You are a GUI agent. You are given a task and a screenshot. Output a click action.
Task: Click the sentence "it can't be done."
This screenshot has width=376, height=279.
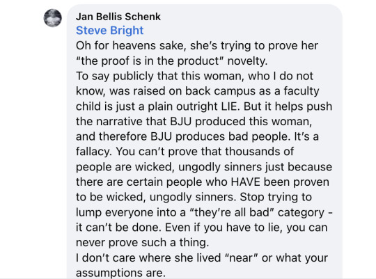(118, 228)
